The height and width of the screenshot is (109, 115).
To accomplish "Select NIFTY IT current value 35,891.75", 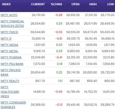I will (x=38, y=39).
